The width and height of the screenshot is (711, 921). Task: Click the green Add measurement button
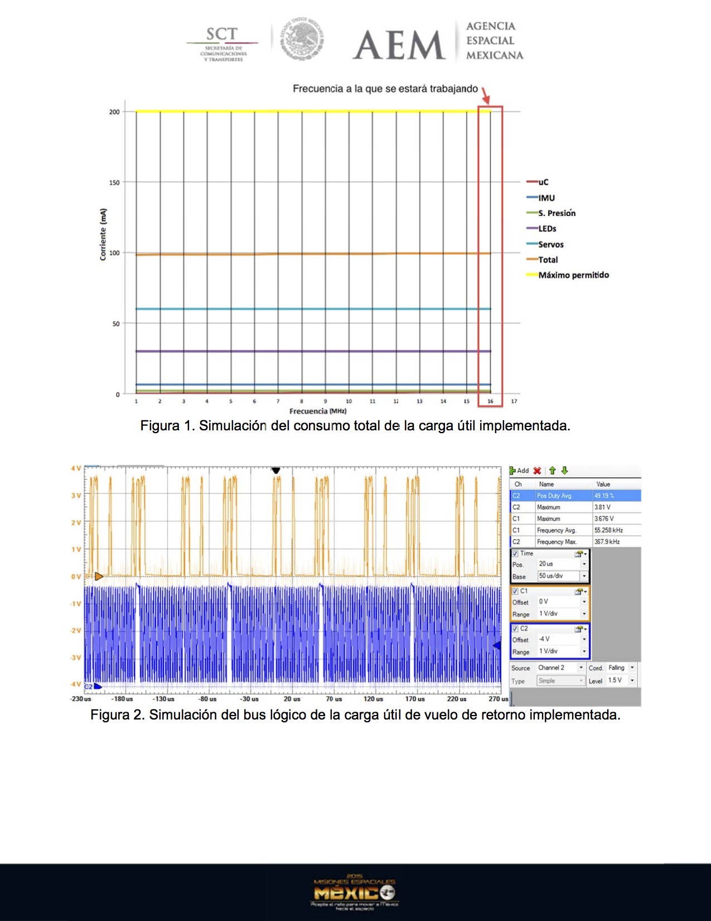tap(519, 471)
